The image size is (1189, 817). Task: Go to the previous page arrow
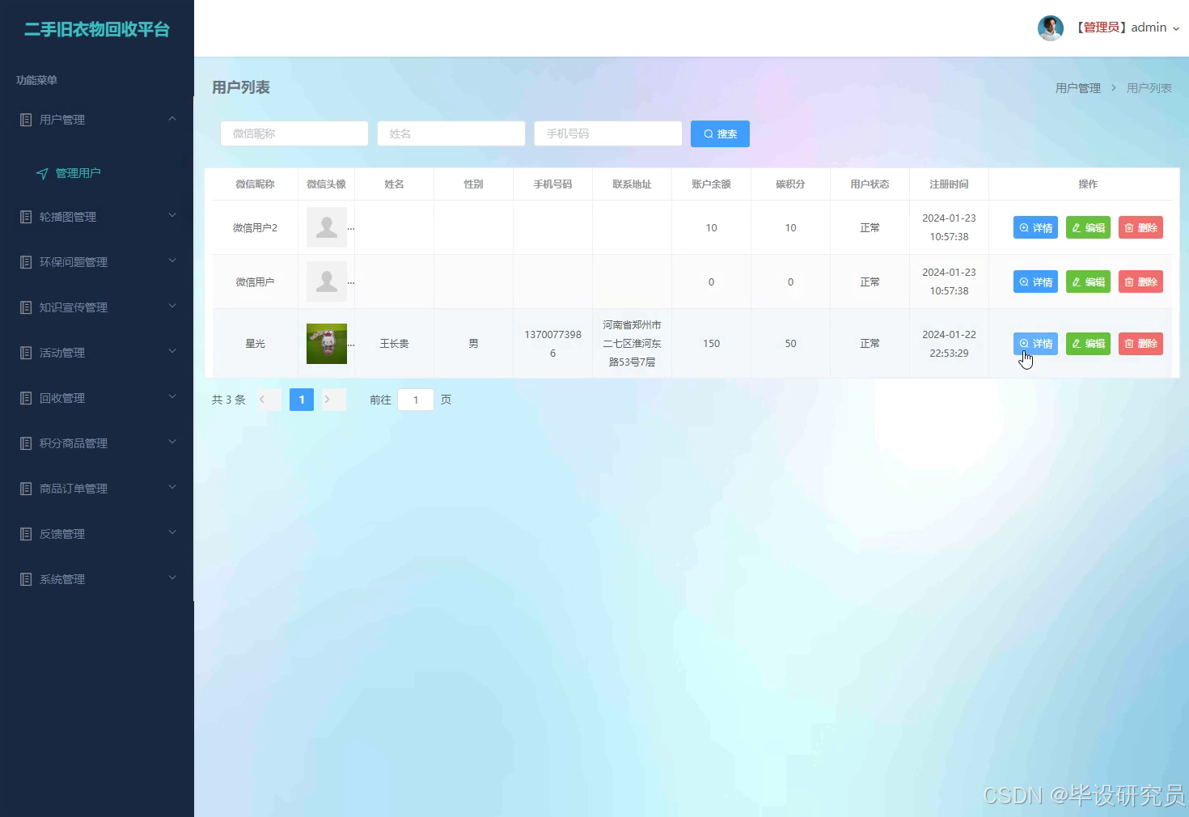pos(269,400)
